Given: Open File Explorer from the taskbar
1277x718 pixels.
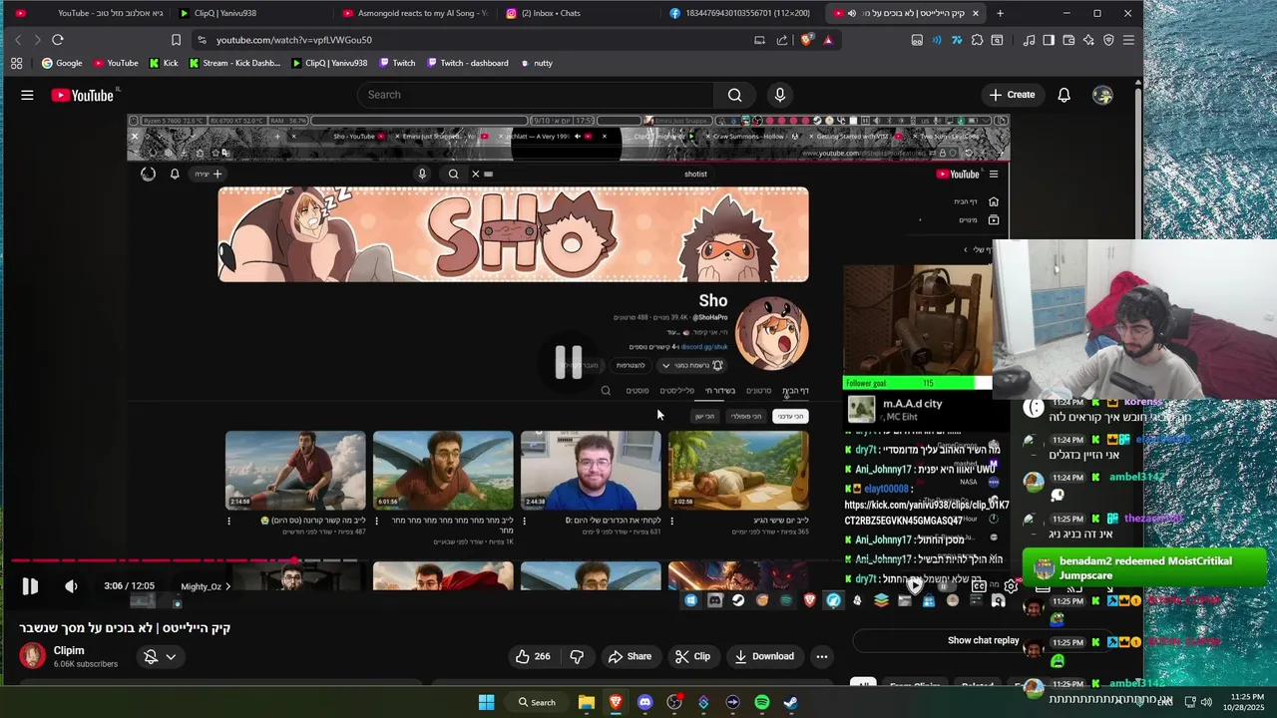Looking at the screenshot, I should (x=587, y=702).
